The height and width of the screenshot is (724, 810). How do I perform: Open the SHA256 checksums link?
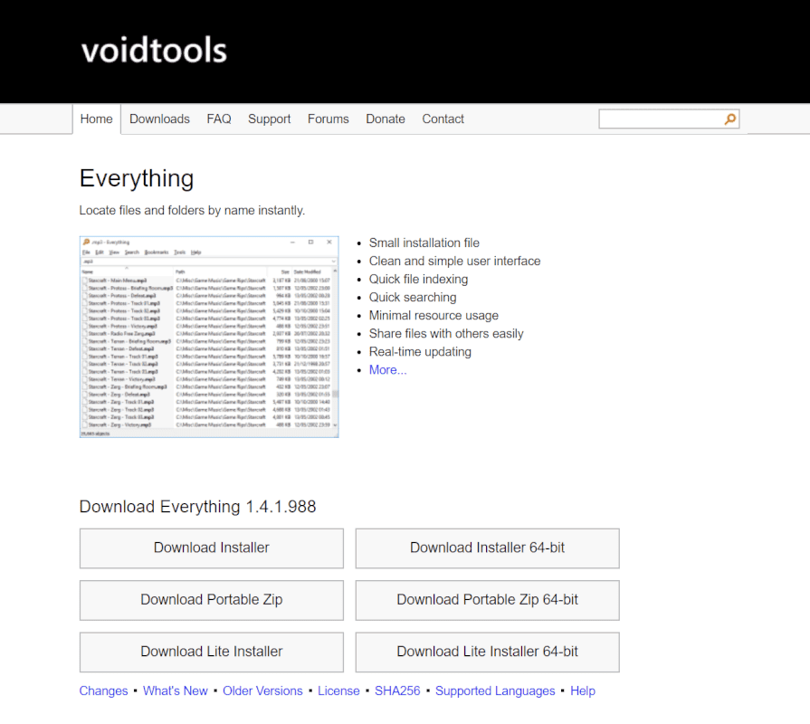coord(397,691)
